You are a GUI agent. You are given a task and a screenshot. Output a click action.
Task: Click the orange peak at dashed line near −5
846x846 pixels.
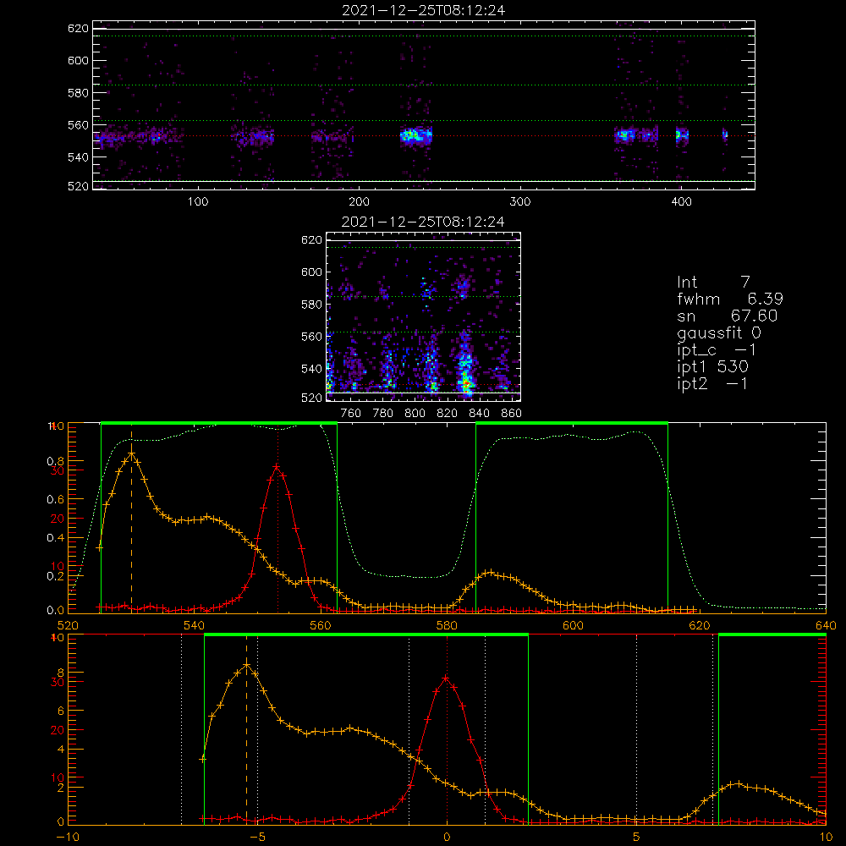click(x=246, y=665)
